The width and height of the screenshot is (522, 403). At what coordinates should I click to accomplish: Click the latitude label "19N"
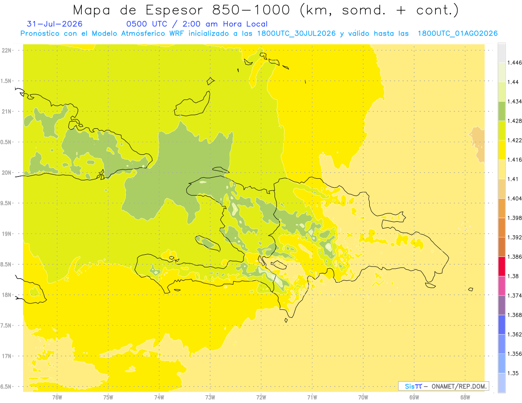pos(7,233)
